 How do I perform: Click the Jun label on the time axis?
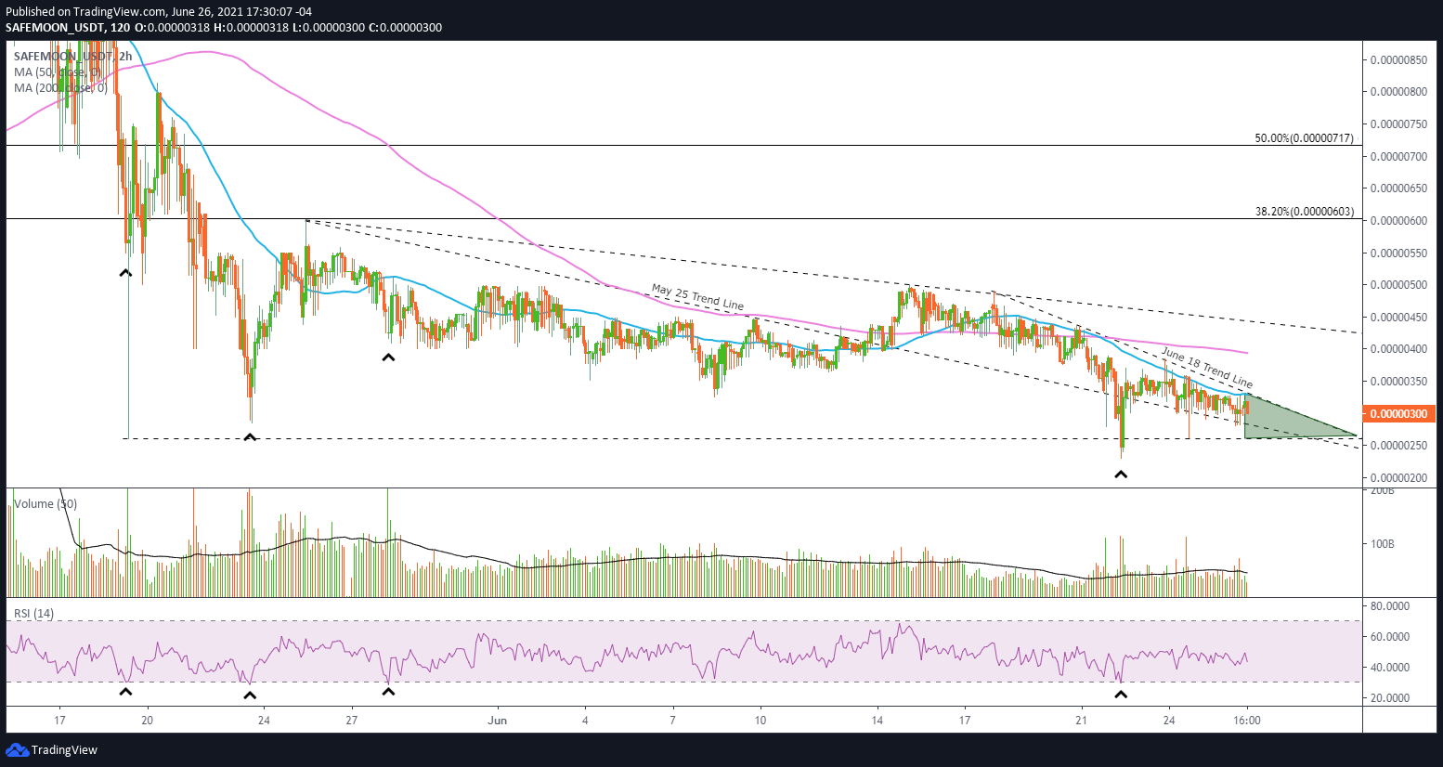498,721
